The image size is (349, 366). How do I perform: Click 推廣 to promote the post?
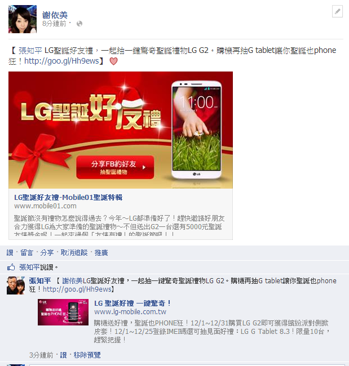point(101,253)
